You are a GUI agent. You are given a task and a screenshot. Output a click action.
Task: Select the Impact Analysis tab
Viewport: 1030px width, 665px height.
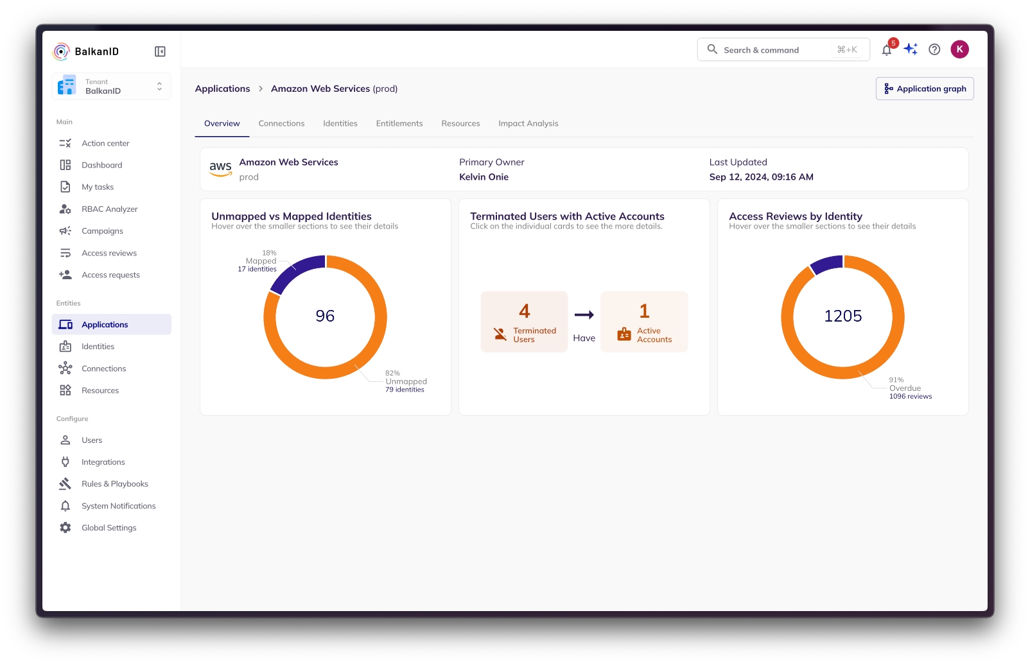528,123
